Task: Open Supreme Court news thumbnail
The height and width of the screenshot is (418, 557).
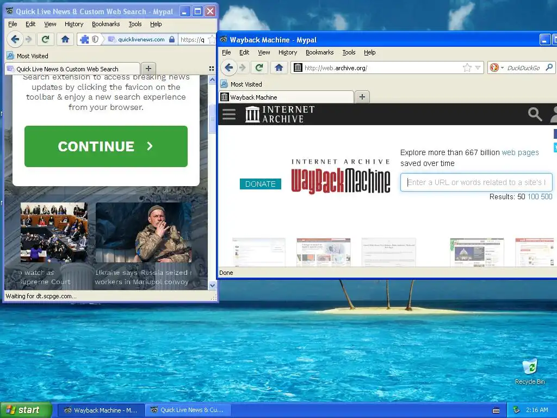Action: coord(54,232)
